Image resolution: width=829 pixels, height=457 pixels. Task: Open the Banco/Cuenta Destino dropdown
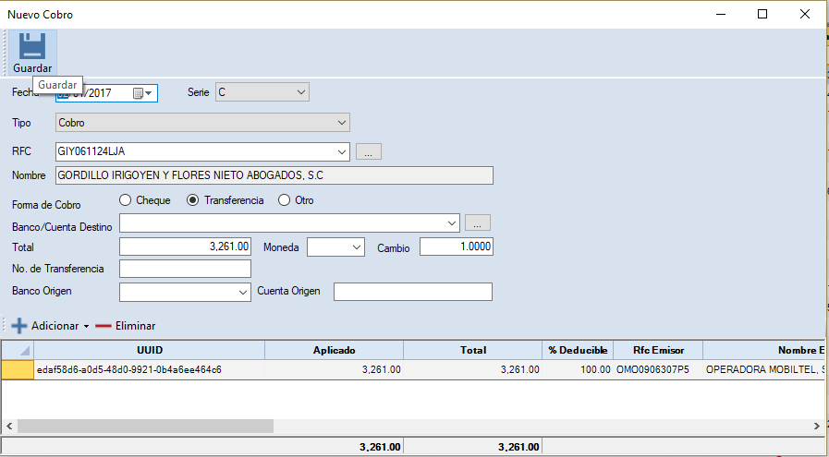point(452,222)
